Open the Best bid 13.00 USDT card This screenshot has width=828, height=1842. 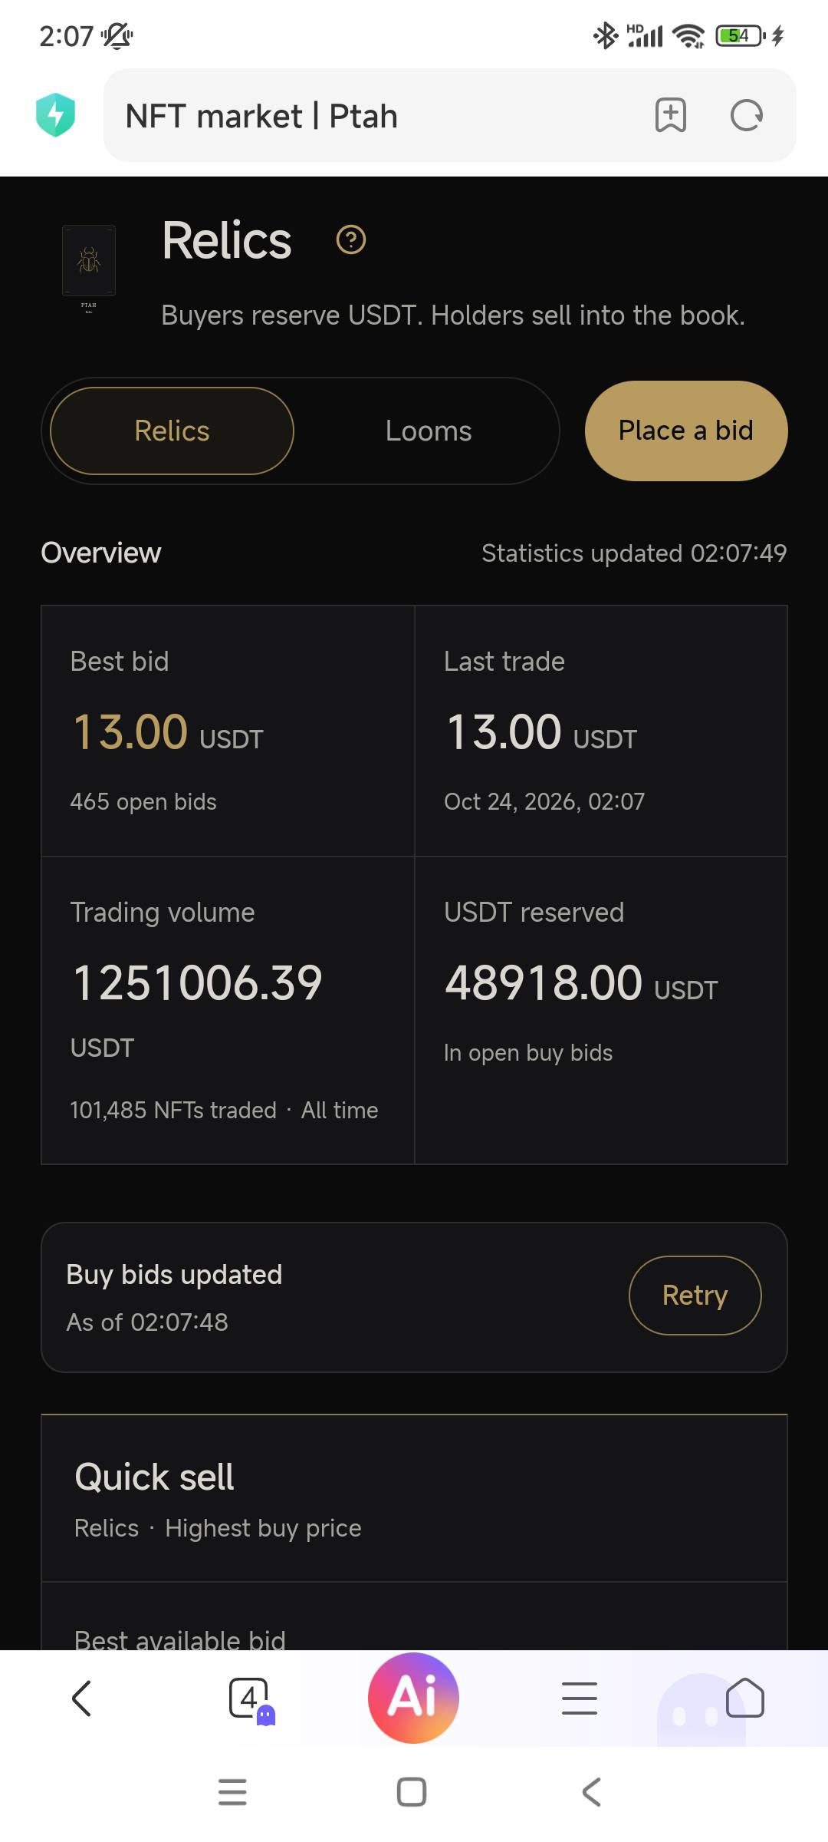click(x=228, y=731)
